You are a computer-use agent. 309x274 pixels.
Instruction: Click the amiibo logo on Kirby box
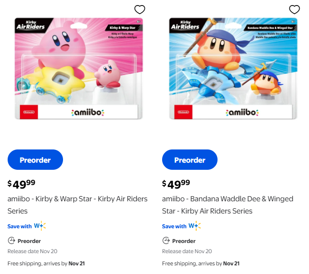click(x=87, y=112)
